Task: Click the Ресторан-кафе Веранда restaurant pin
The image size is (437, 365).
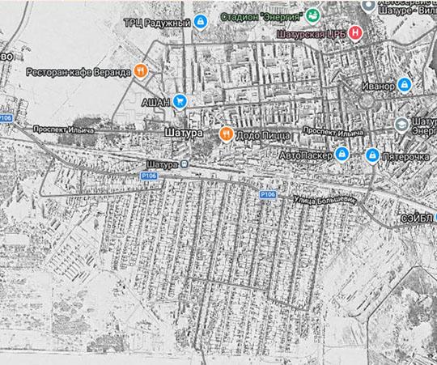Action: click(141, 71)
